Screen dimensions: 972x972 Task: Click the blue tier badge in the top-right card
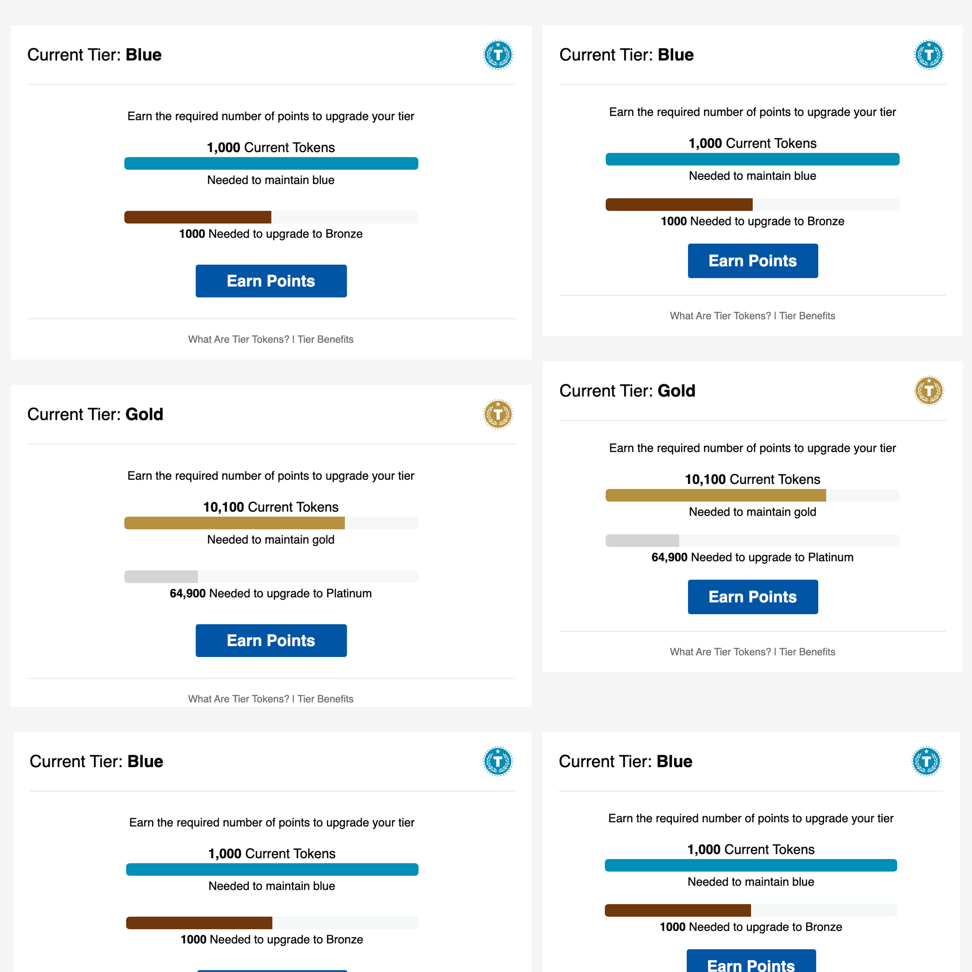point(928,54)
